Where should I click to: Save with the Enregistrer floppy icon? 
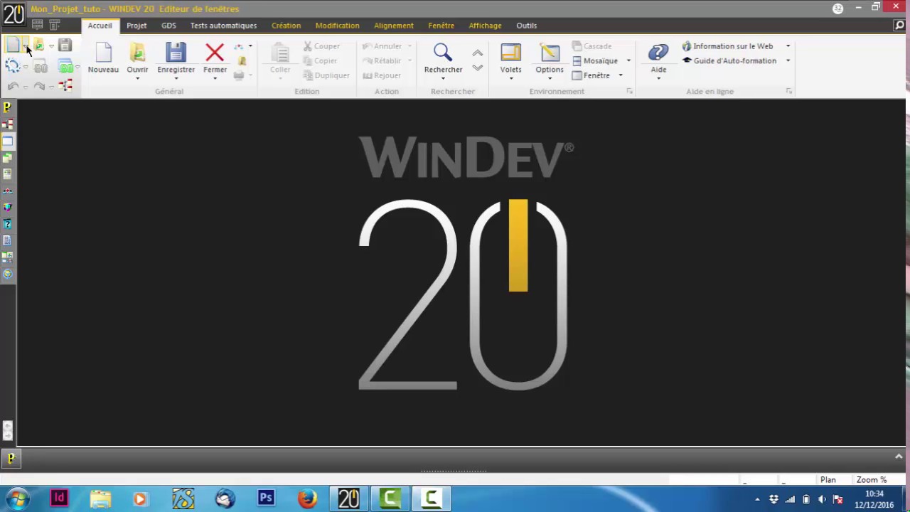[x=176, y=53]
